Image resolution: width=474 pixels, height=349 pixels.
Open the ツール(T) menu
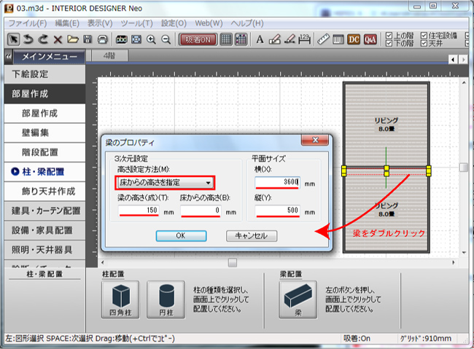coord(137,24)
